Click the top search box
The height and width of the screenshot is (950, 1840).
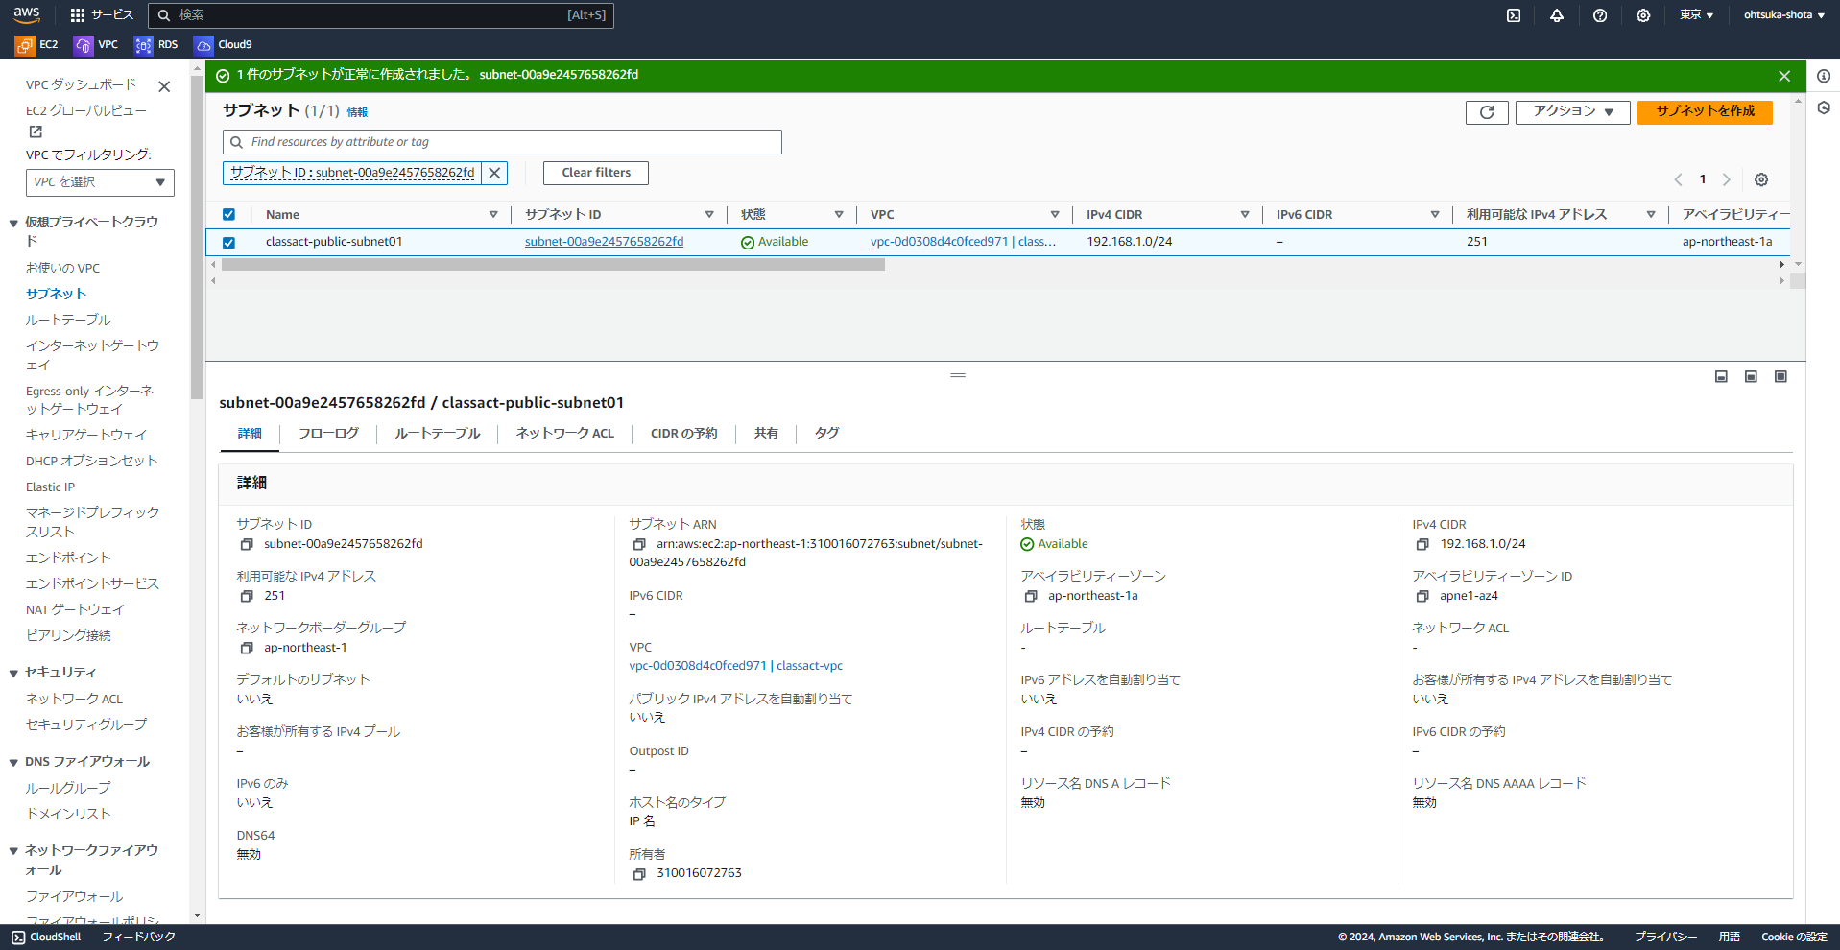[x=381, y=15]
